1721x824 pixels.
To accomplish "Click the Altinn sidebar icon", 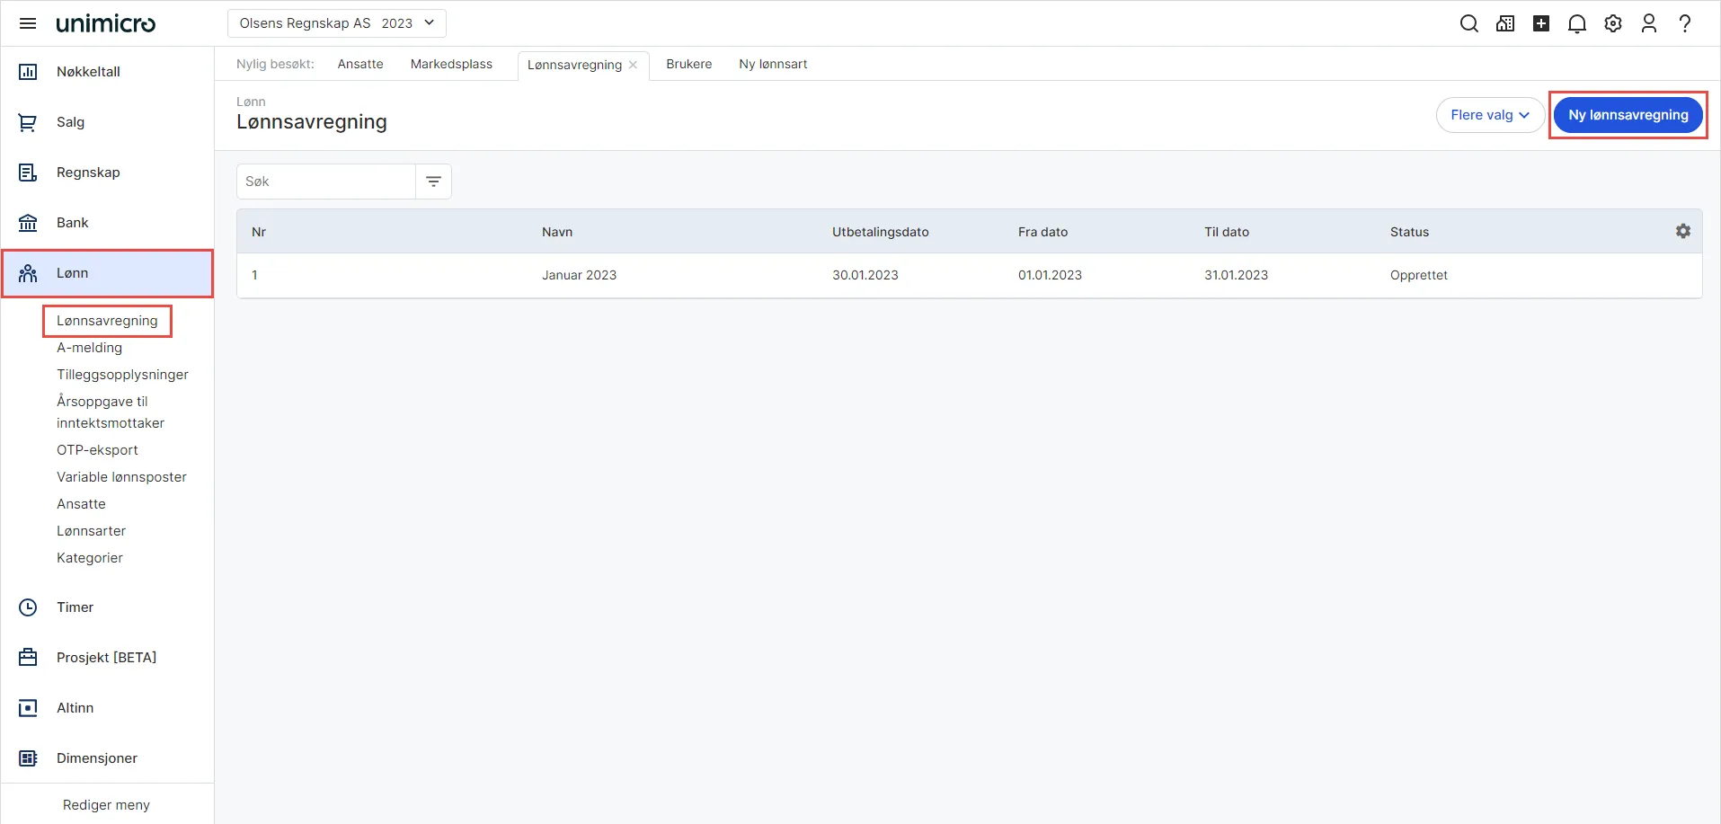I will (x=28, y=708).
